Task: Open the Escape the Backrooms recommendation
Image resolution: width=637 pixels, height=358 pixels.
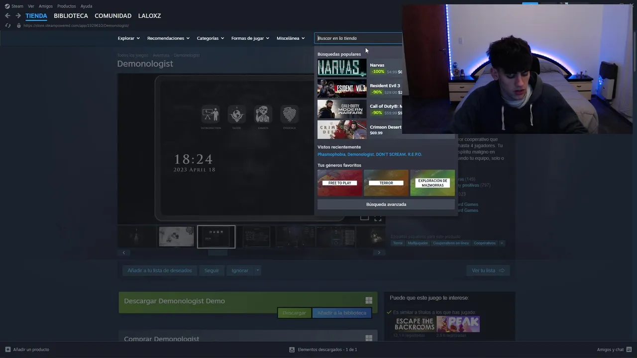Action: 414,324
